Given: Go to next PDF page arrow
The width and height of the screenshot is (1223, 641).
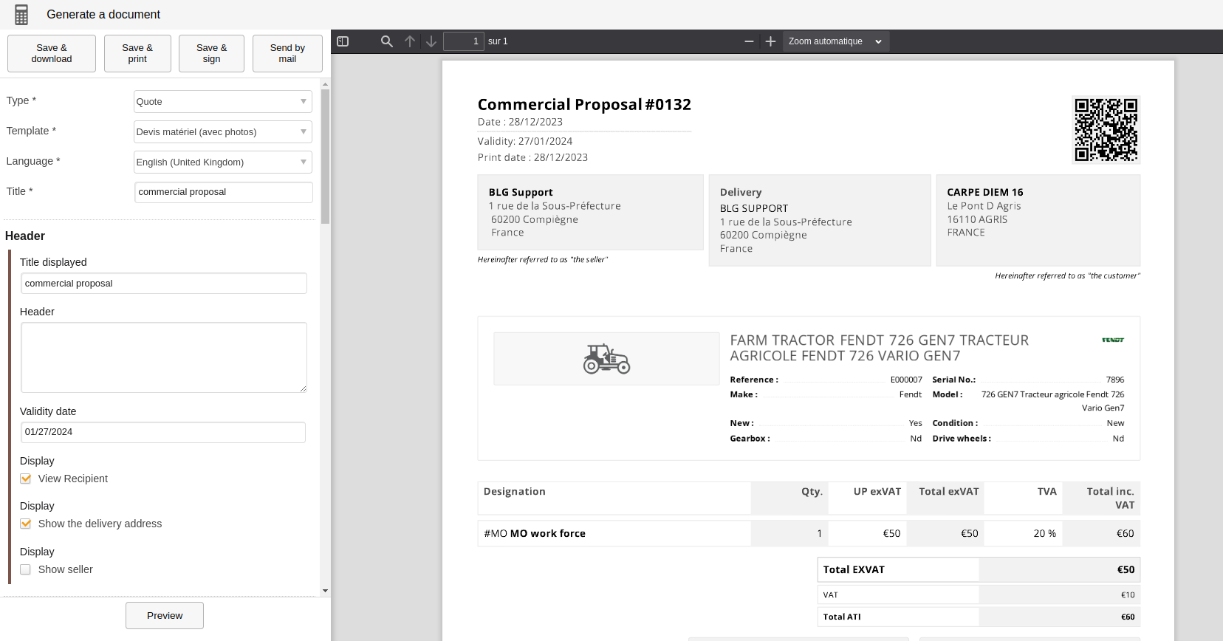Looking at the screenshot, I should point(431,41).
